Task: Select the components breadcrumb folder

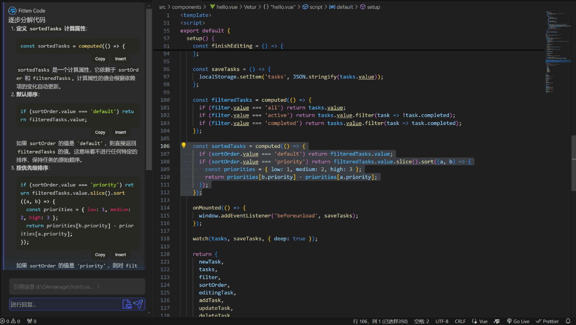Action: [186, 7]
